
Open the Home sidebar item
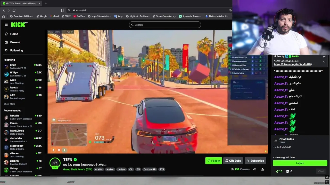14,34
